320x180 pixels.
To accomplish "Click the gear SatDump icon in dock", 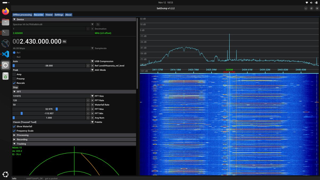I will (6, 65).
